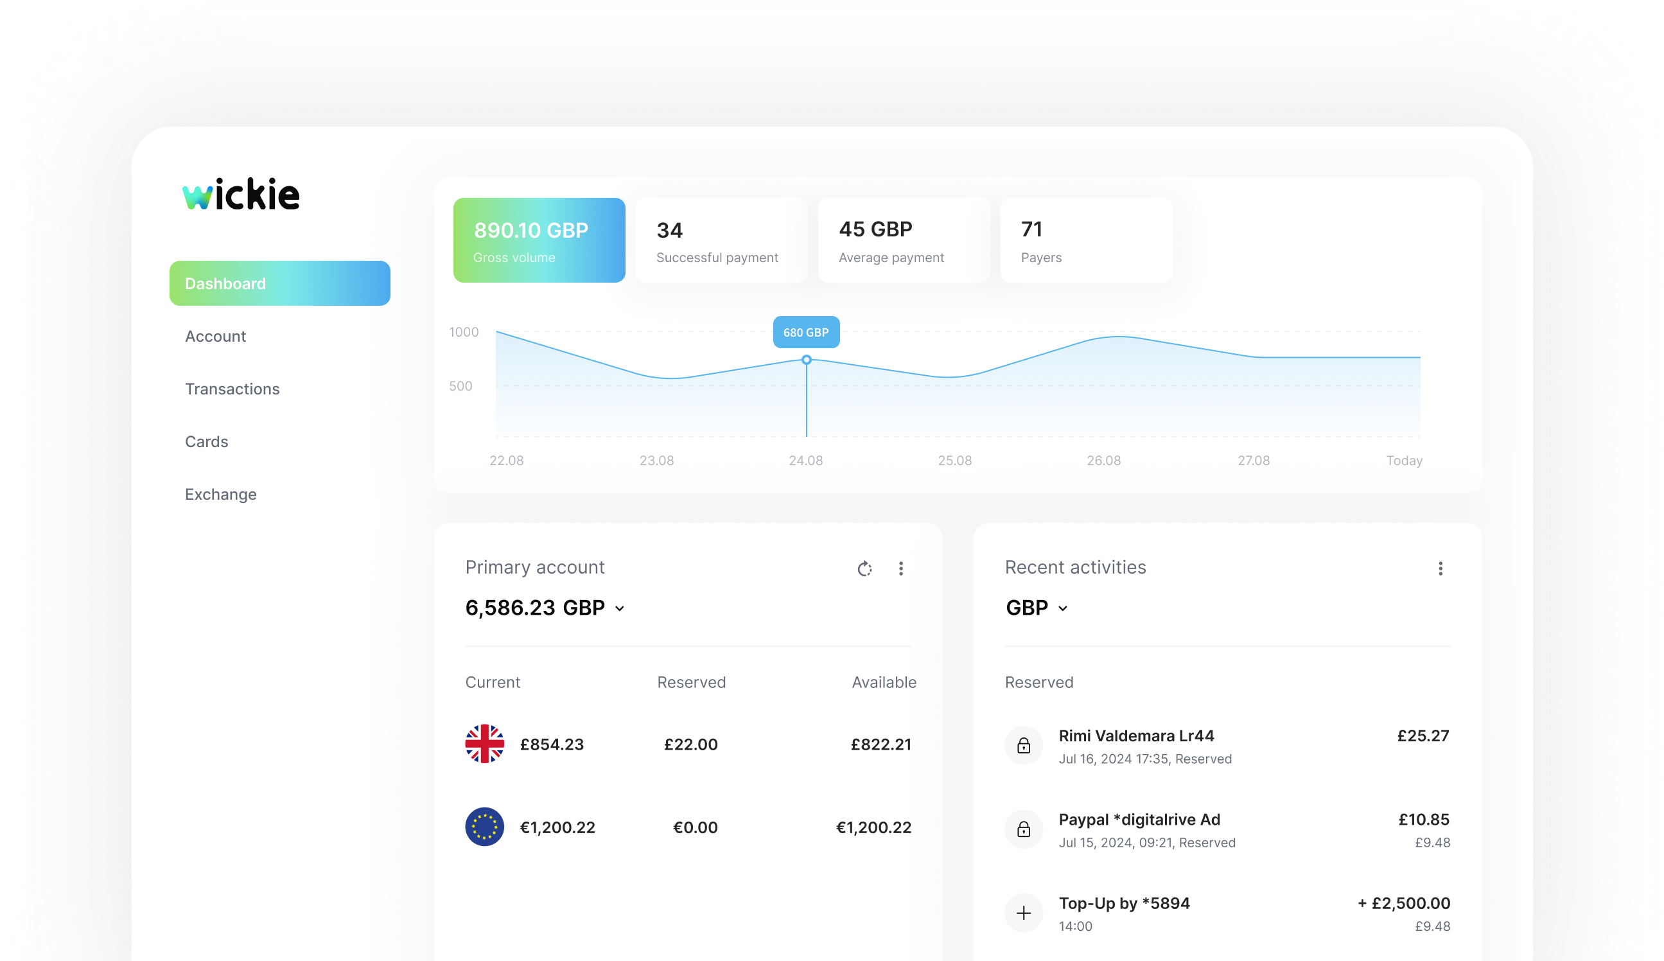Viewport: 1664px width, 961px height.
Task: Click the £854.23 current balance
Action: [552, 745]
